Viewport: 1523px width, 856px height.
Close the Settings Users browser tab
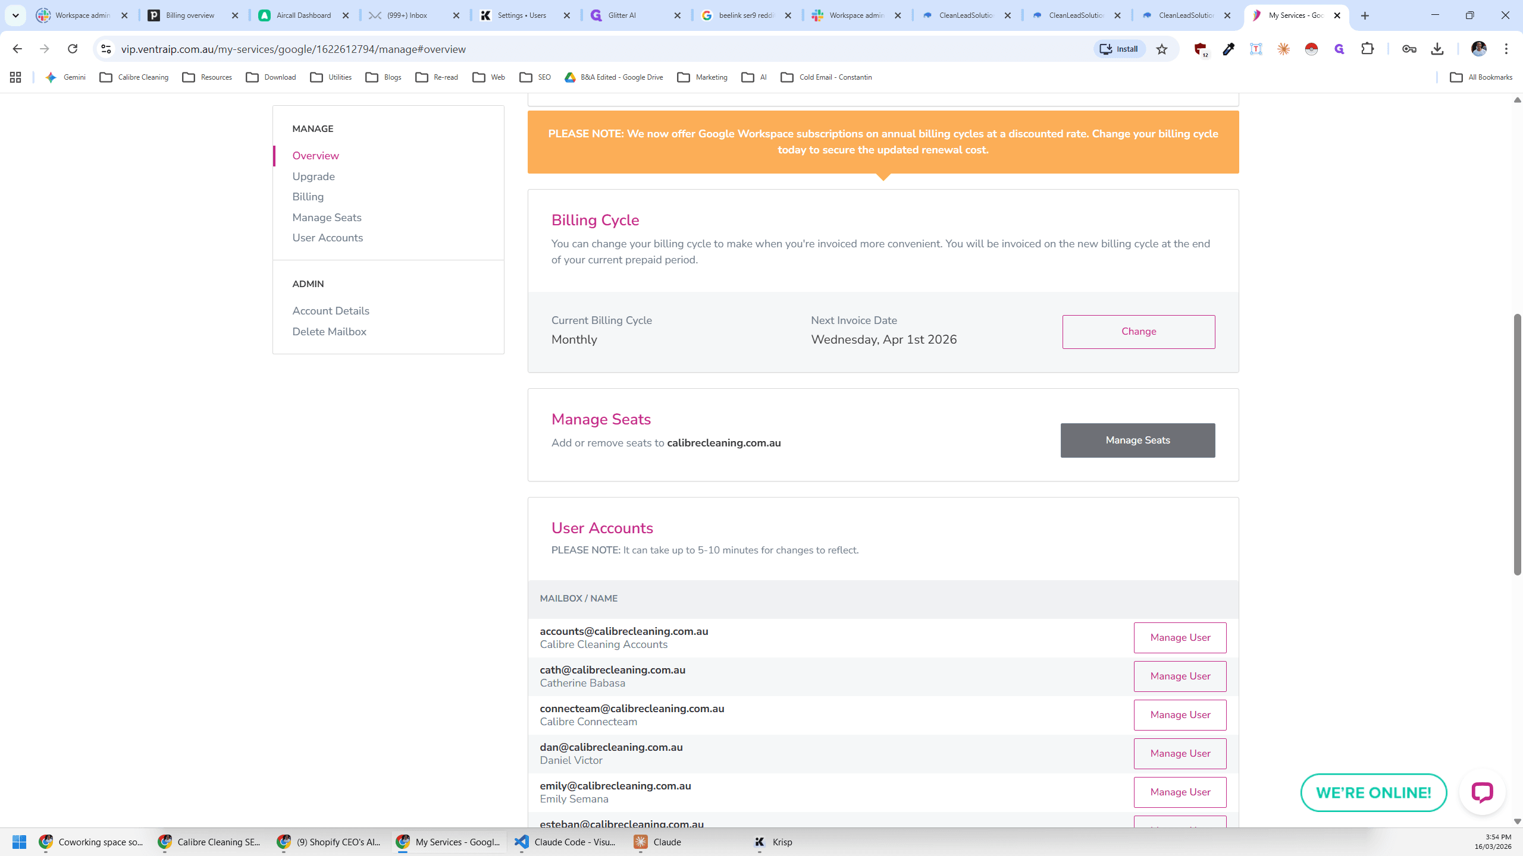click(x=566, y=15)
